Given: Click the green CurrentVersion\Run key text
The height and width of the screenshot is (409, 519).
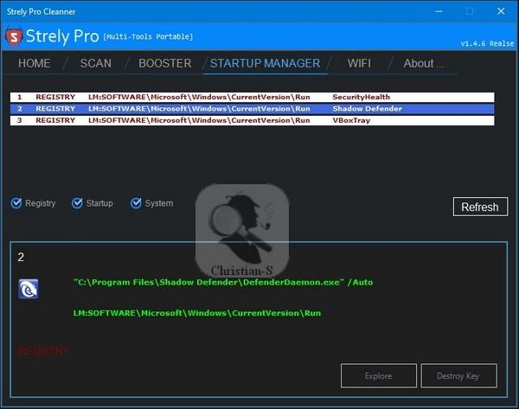Looking at the screenshot, I should (x=197, y=313).
